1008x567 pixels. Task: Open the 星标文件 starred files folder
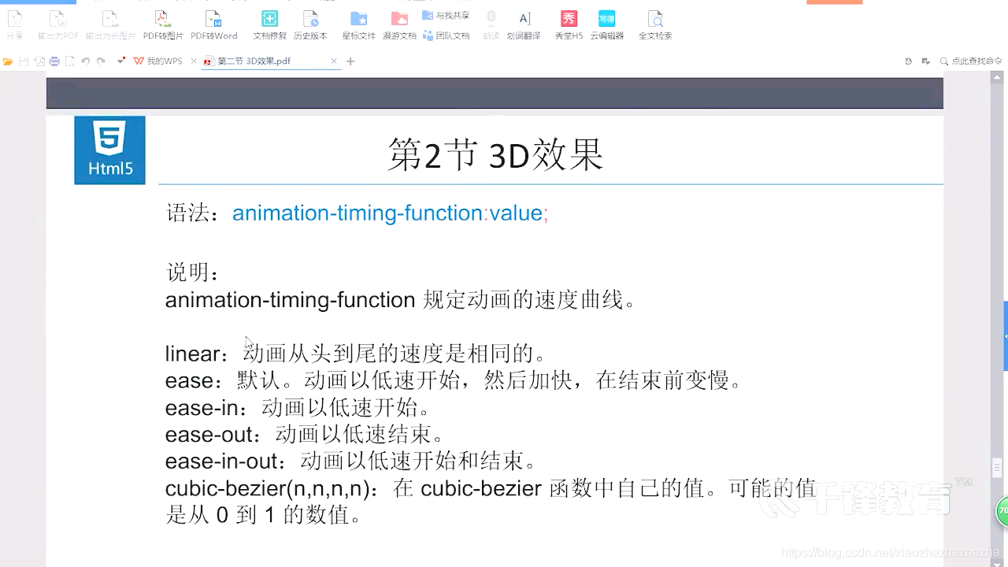tap(358, 24)
